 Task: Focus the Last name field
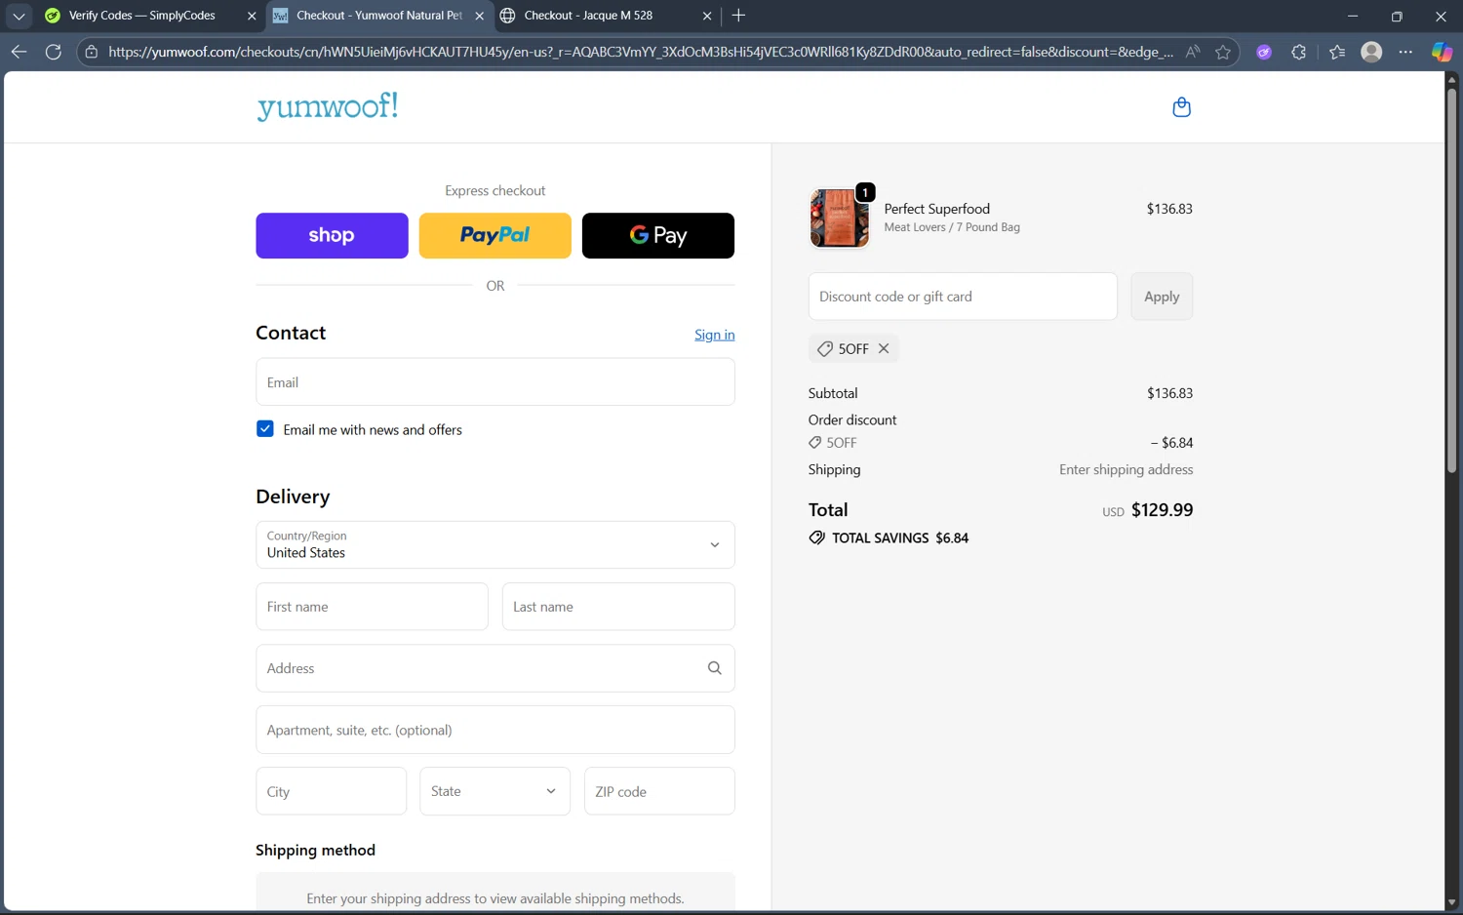pyautogui.click(x=618, y=607)
